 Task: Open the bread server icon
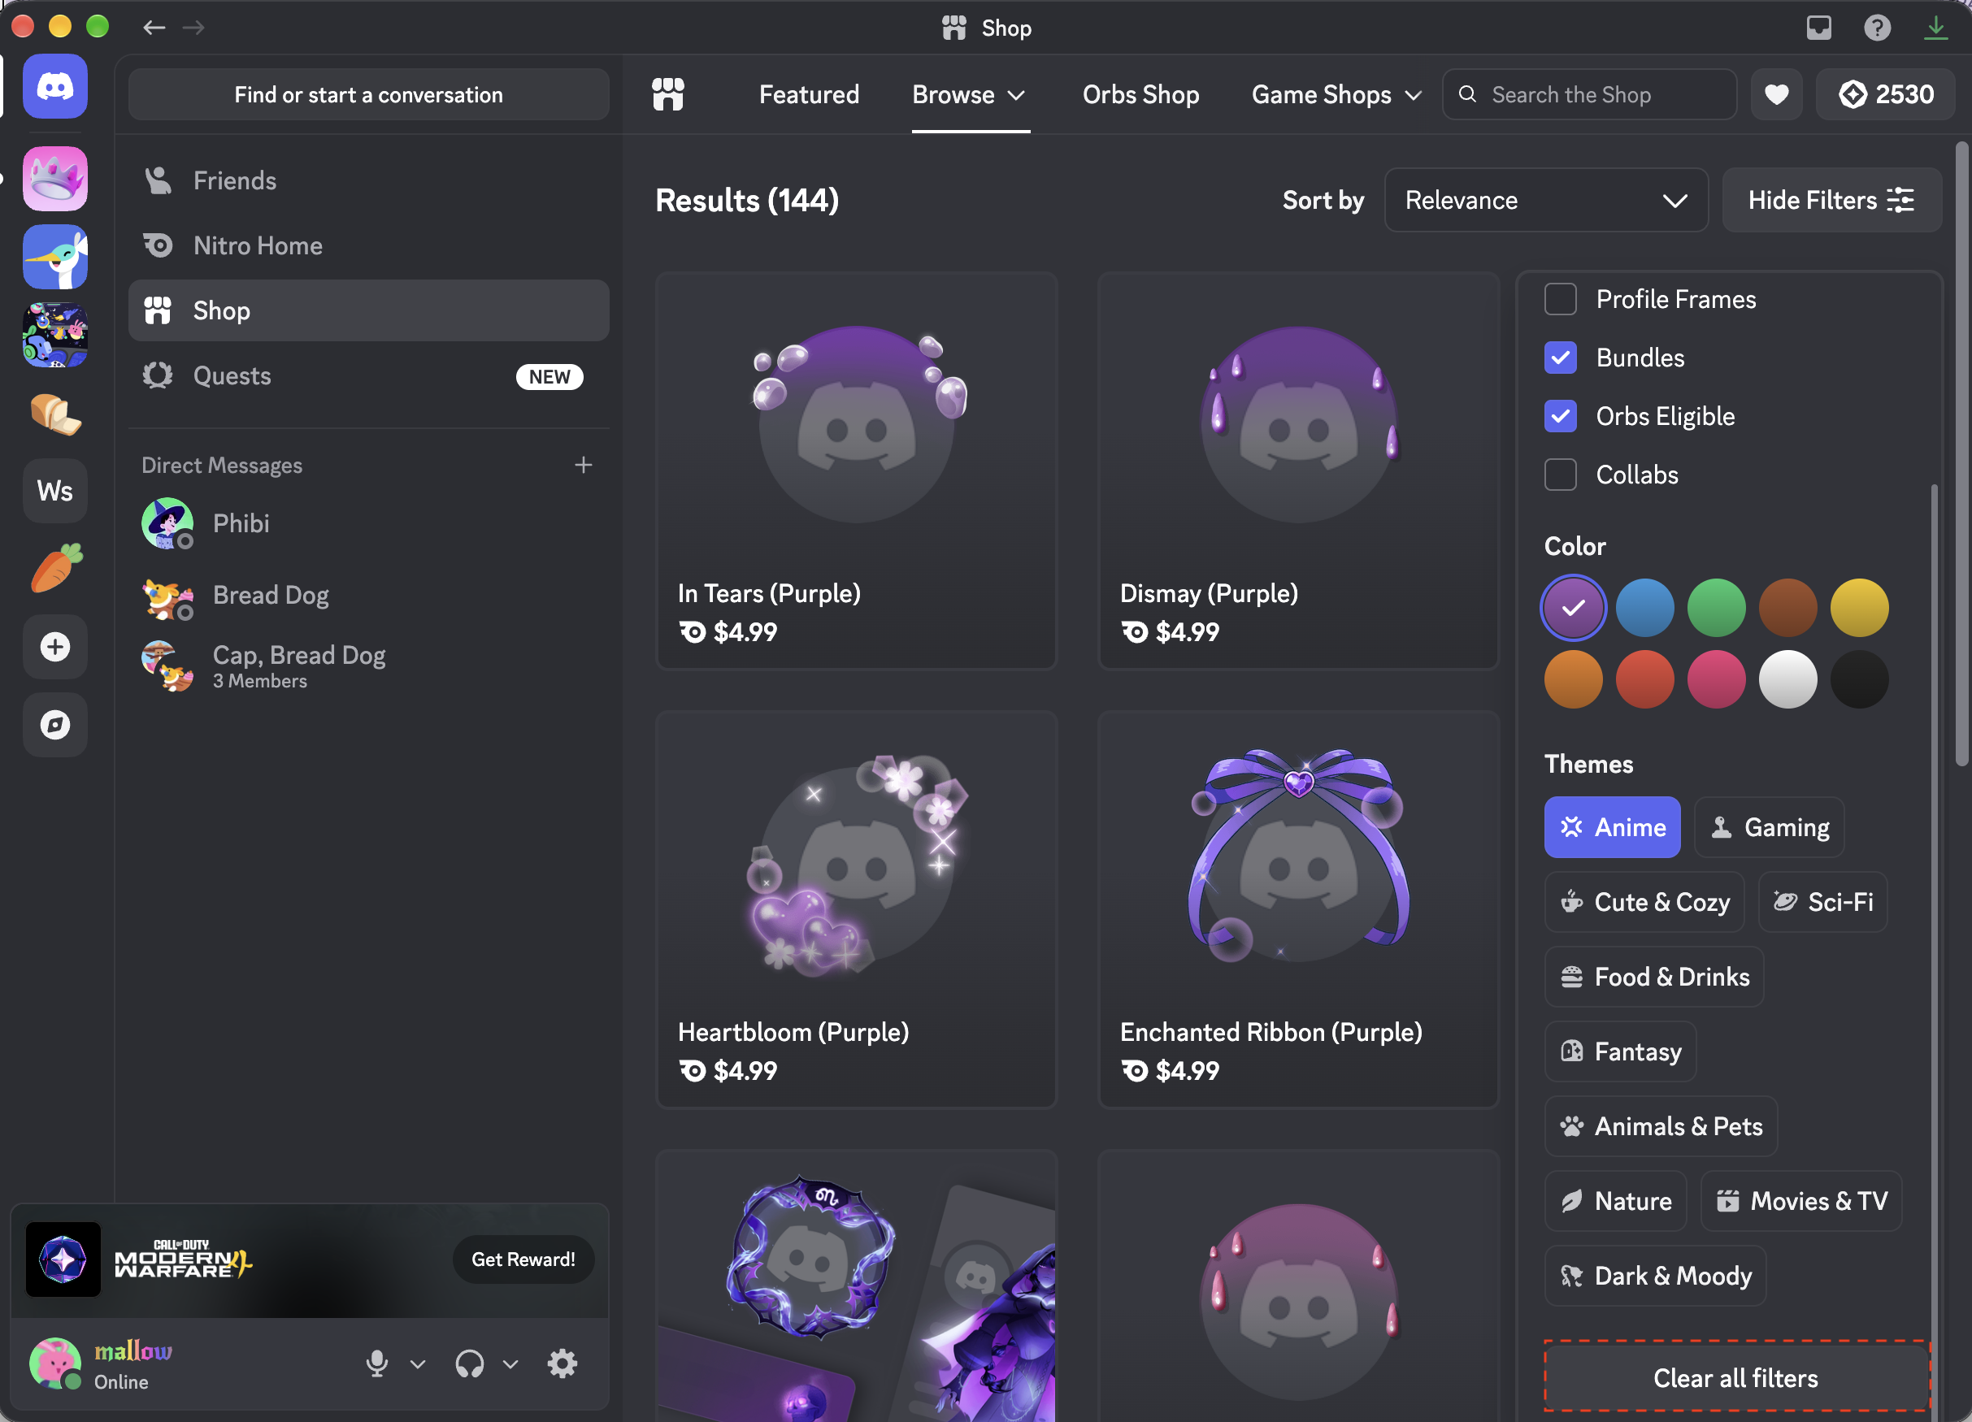pyautogui.click(x=54, y=414)
